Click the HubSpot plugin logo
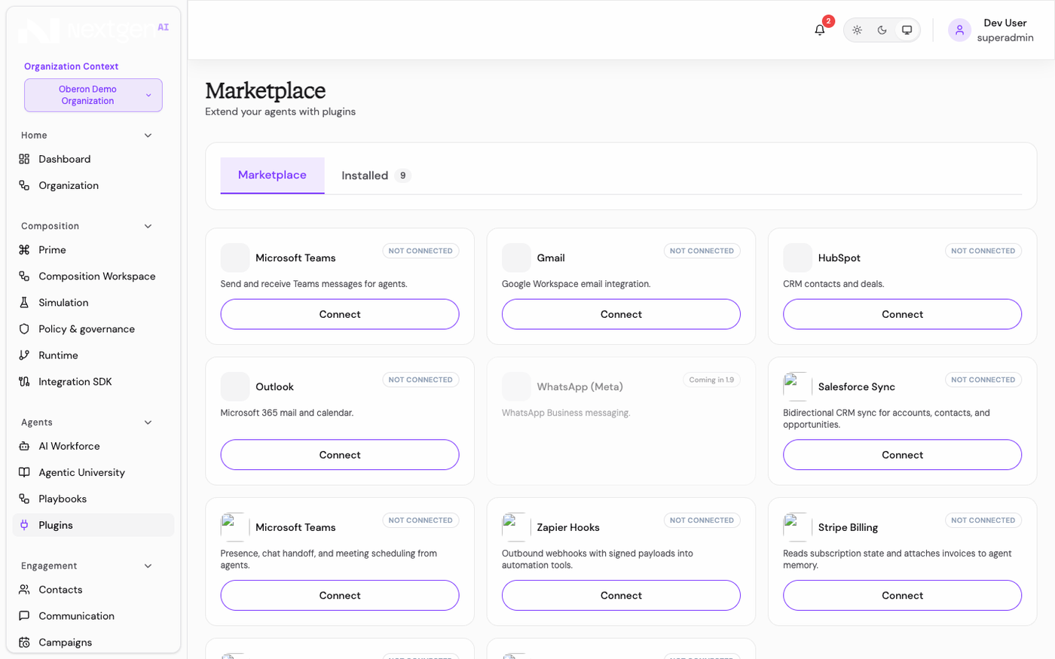Viewport: 1055px width, 659px height. pos(797,258)
